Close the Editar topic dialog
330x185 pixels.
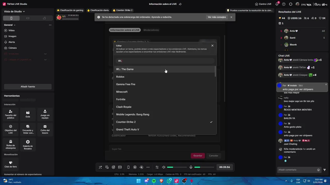pos(212,45)
